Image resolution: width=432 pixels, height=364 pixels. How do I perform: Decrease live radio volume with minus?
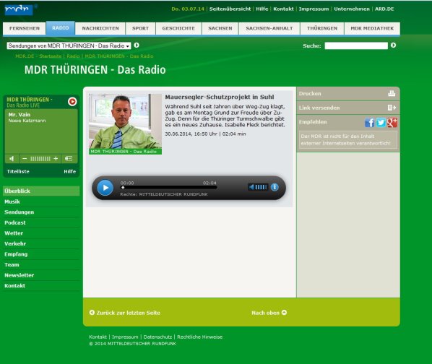[25, 159]
